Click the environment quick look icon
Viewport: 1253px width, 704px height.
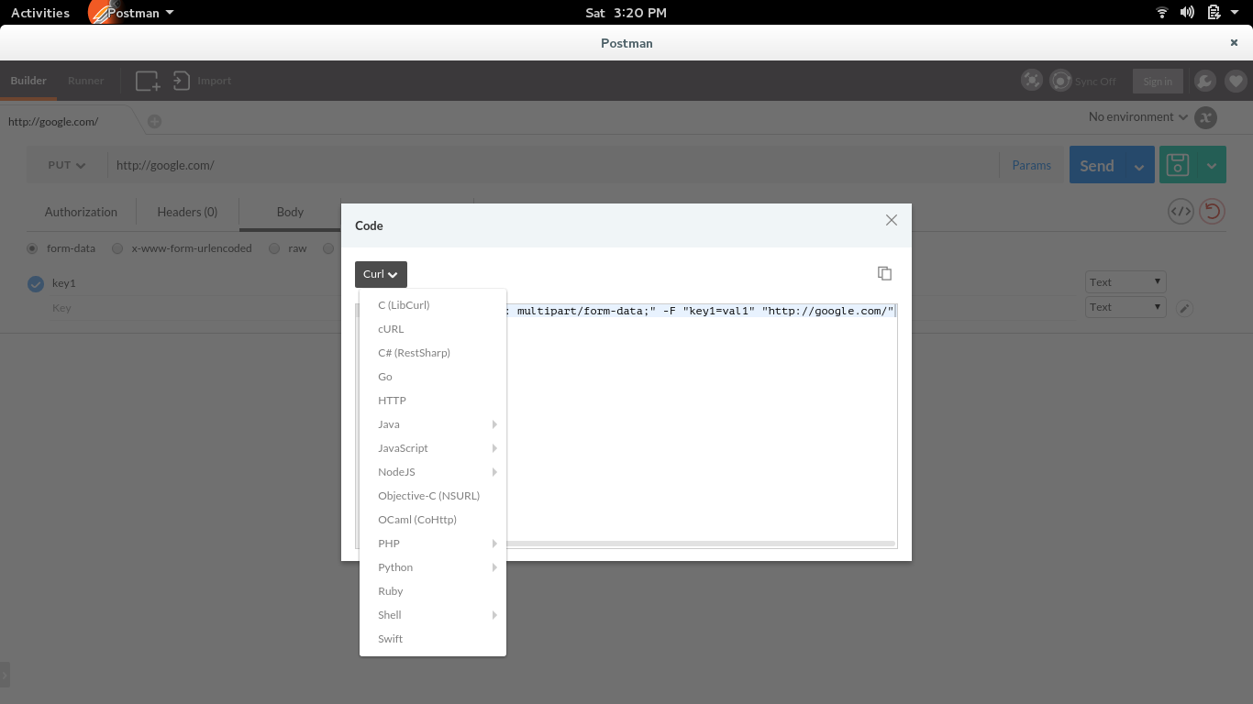[1206, 117]
